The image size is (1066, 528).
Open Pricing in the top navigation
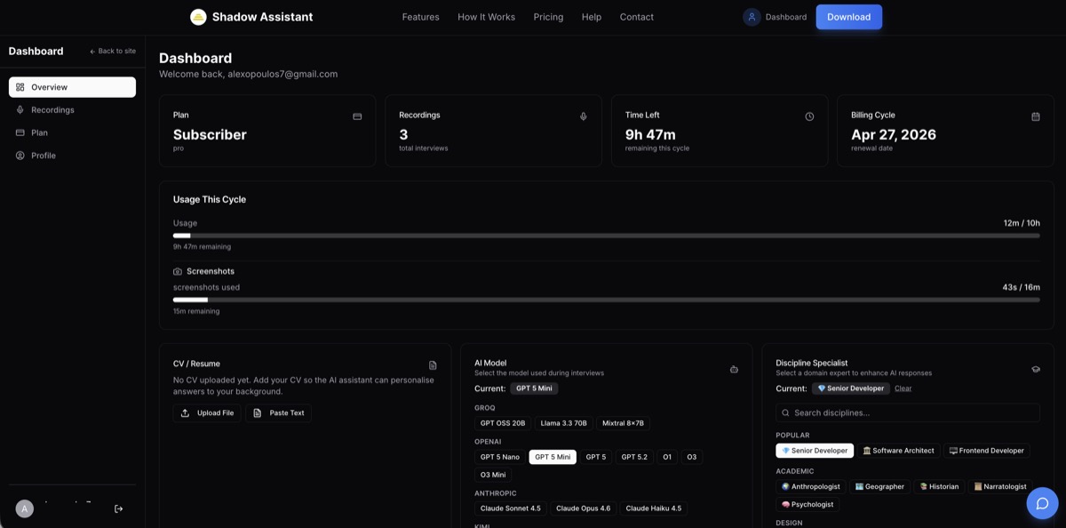(548, 17)
